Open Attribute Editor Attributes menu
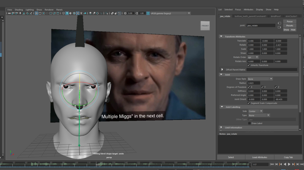 pos(248,9)
